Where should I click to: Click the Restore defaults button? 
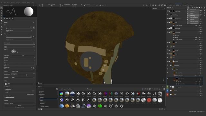(x=30, y=94)
